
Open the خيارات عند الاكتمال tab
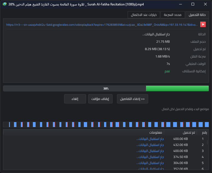[144, 15]
